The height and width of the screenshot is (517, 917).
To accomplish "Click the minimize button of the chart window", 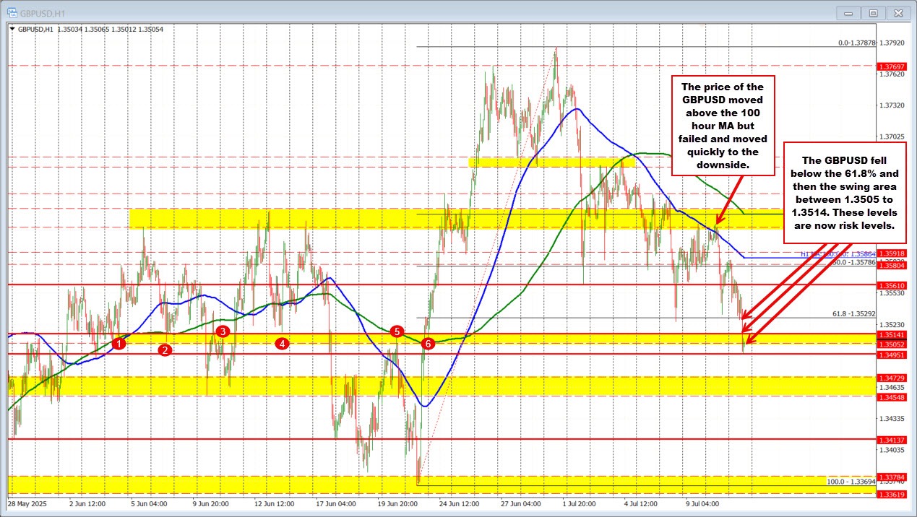I will (848, 12).
